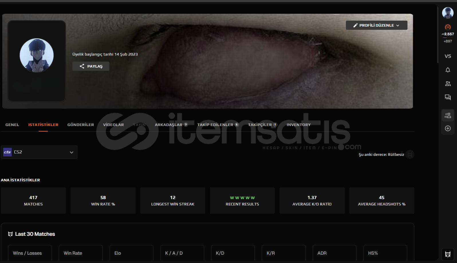
Task: Open the profile avatar picture on the banner
Action: point(37,55)
